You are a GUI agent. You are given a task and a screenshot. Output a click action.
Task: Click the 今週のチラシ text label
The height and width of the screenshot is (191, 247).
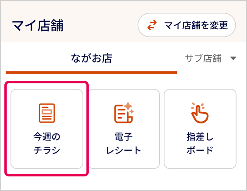coord(47,144)
